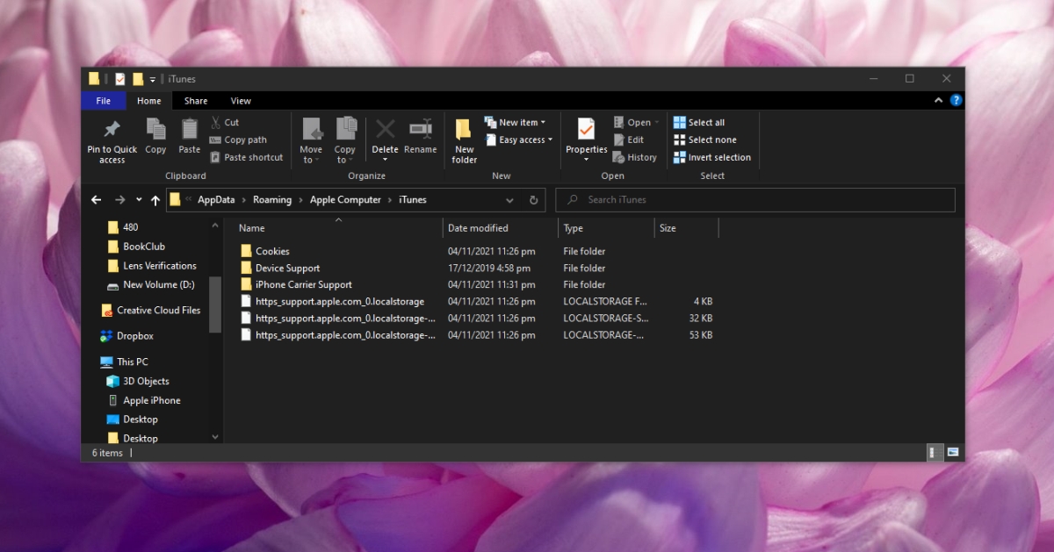This screenshot has width=1054, height=552.
Task: Click Apple Computer in the address path
Action: point(345,200)
